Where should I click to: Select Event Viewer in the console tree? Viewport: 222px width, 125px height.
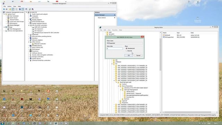14,18
